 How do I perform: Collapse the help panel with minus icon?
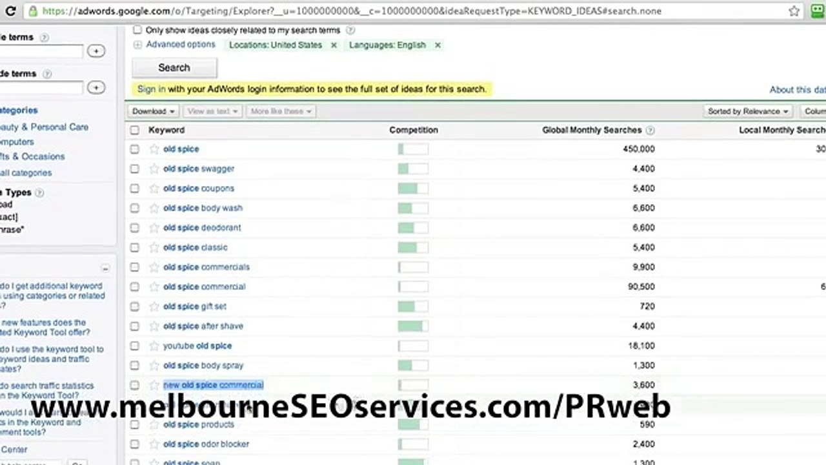coord(105,269)
